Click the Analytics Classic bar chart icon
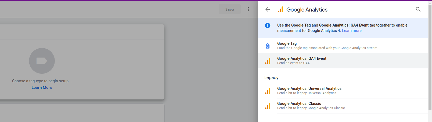 click(268, 106)
